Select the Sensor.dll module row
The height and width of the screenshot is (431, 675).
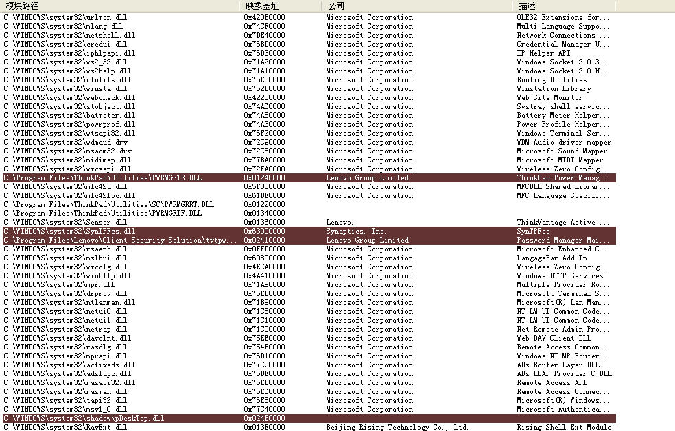[309, 222]
